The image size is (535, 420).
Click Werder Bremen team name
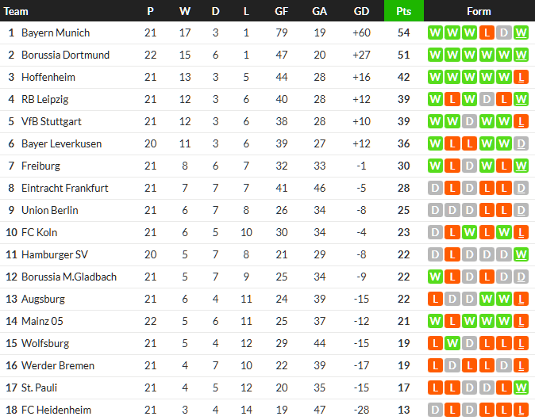(x=57, y=366)
